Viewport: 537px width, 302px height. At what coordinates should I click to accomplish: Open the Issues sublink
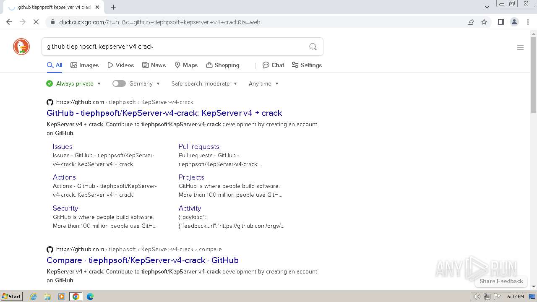point(63,146)
